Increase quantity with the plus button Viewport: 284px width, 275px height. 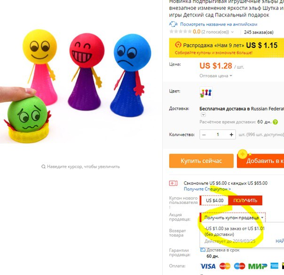(x=231, y=135)
